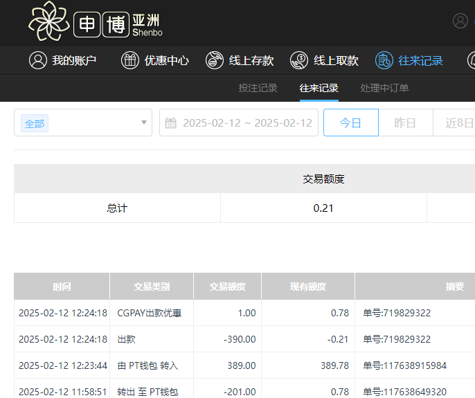
Task: Click the online deposit hand-coin icon
Action: click(215, 60)
